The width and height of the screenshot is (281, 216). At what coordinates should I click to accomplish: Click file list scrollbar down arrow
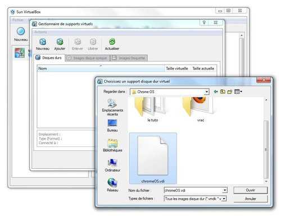266,181
